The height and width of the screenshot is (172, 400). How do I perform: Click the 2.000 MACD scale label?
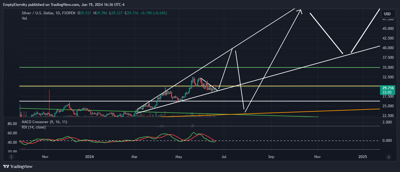(x=387, y=122)
